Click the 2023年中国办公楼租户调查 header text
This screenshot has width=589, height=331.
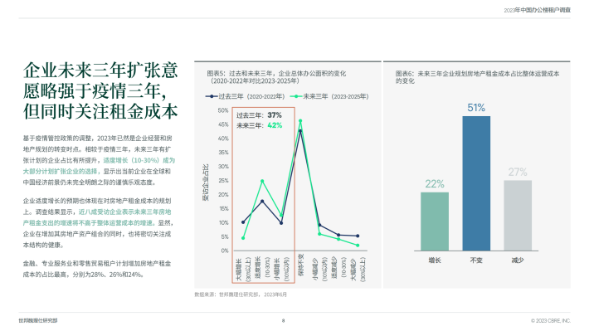click(x=538, y=10)
